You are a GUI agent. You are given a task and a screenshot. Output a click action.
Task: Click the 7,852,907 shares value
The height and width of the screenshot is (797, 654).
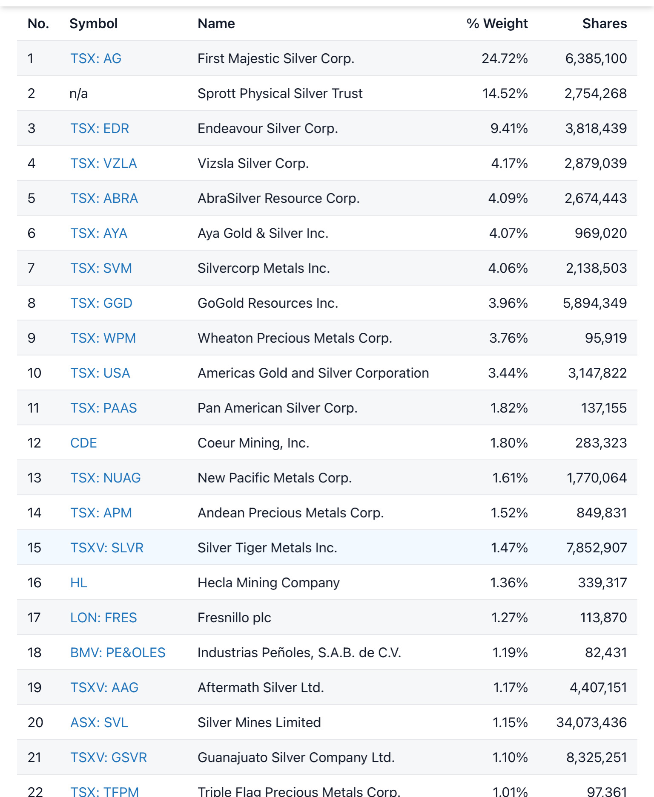tap(597, 548)
